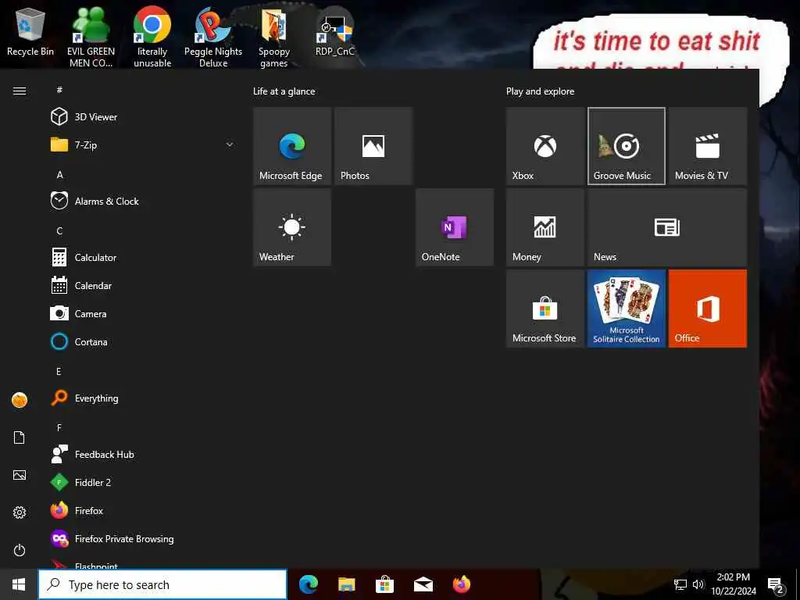Click the 'F' letter group header
The width and height of the screenshot is (800, 600).
[x=59, y=427]
